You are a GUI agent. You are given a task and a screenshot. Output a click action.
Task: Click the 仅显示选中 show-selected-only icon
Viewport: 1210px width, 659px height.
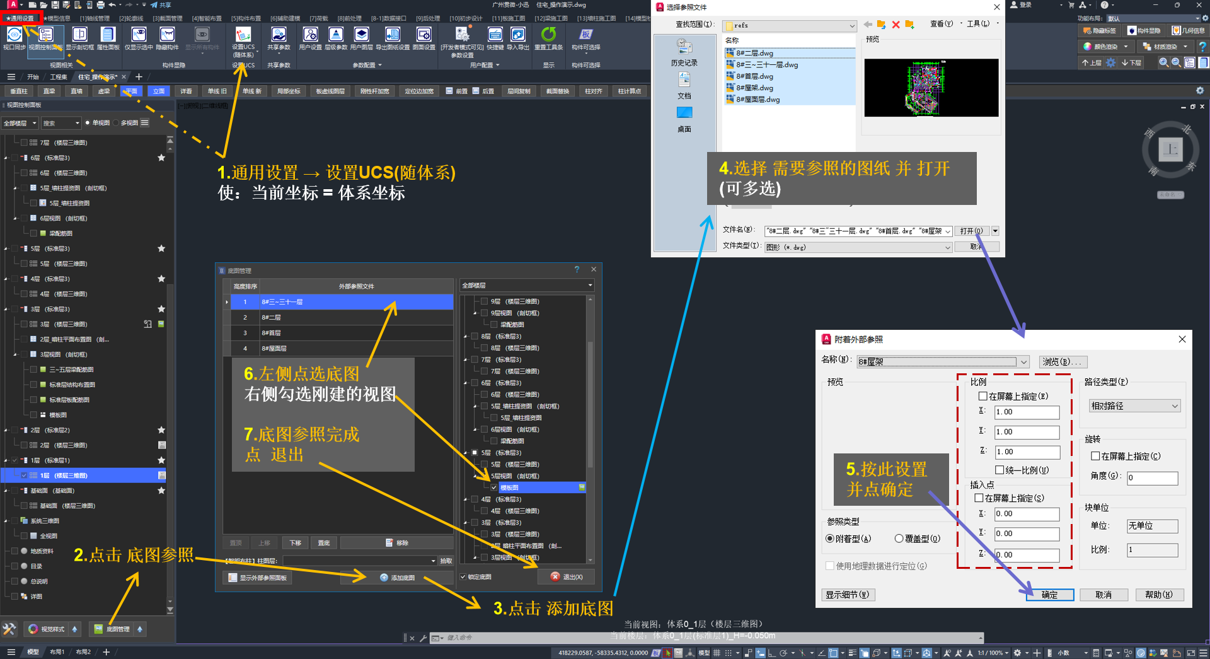[139, 38]
